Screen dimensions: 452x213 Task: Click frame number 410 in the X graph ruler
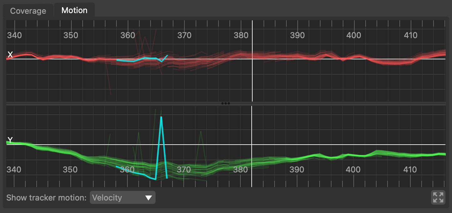pyautogui.click(x=411, y=36)
